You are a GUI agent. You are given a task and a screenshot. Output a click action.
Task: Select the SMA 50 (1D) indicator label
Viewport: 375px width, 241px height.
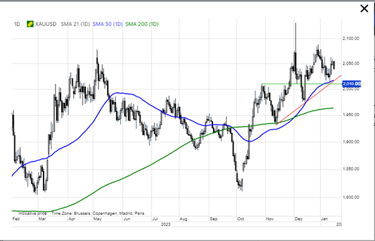coord(107,24)
